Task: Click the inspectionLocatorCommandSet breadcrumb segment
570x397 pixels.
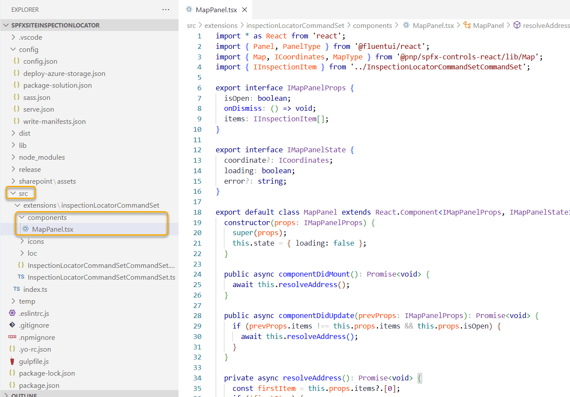Action: point(295,25)
